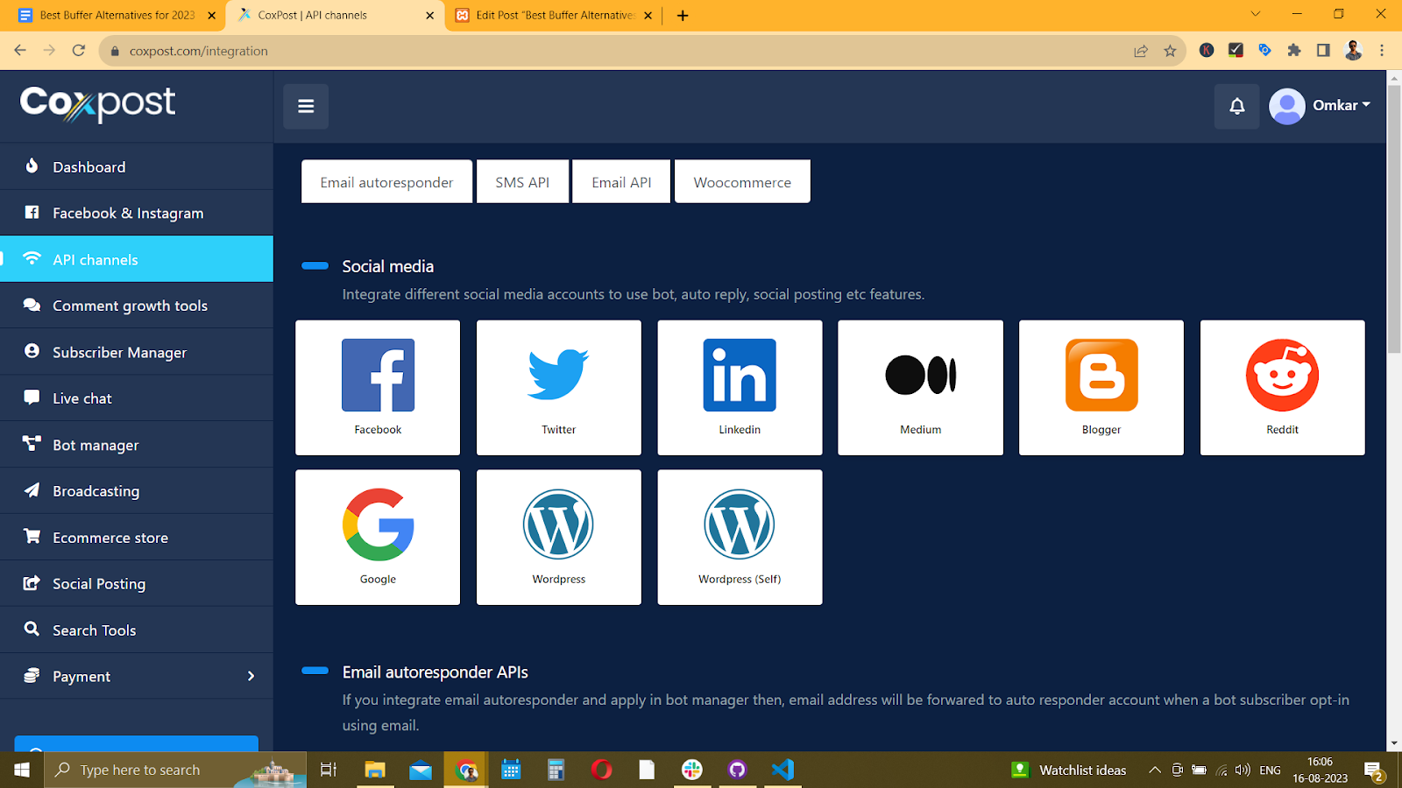This screenshot has width=1402, height=788.
Task: Close the CoxPost API channels tab
Action: 429,15
